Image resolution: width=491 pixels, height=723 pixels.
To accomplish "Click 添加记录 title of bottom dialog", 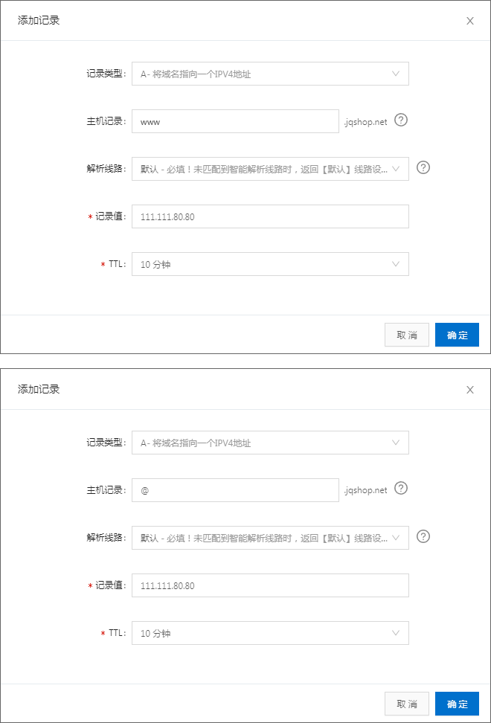I will coord(39,389).
